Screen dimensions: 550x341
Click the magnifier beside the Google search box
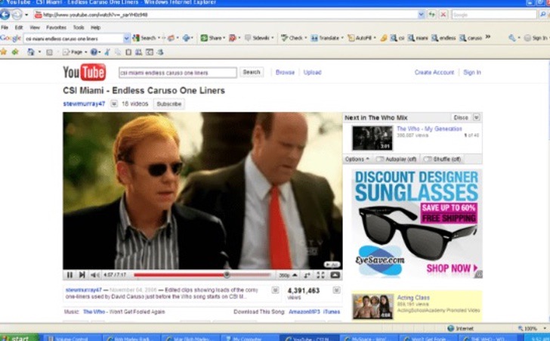click(x=543, y=14)
